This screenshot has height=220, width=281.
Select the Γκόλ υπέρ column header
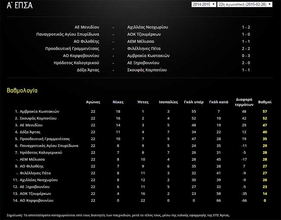tap(194, 102)
